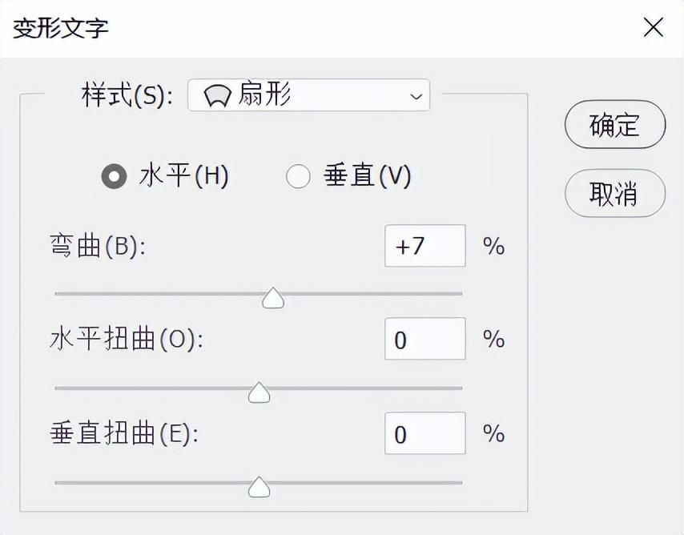Viewport: 684px width, 535px height.
Task: Click the 垂直扭曲(E) label text
Action: coord(123,433)
